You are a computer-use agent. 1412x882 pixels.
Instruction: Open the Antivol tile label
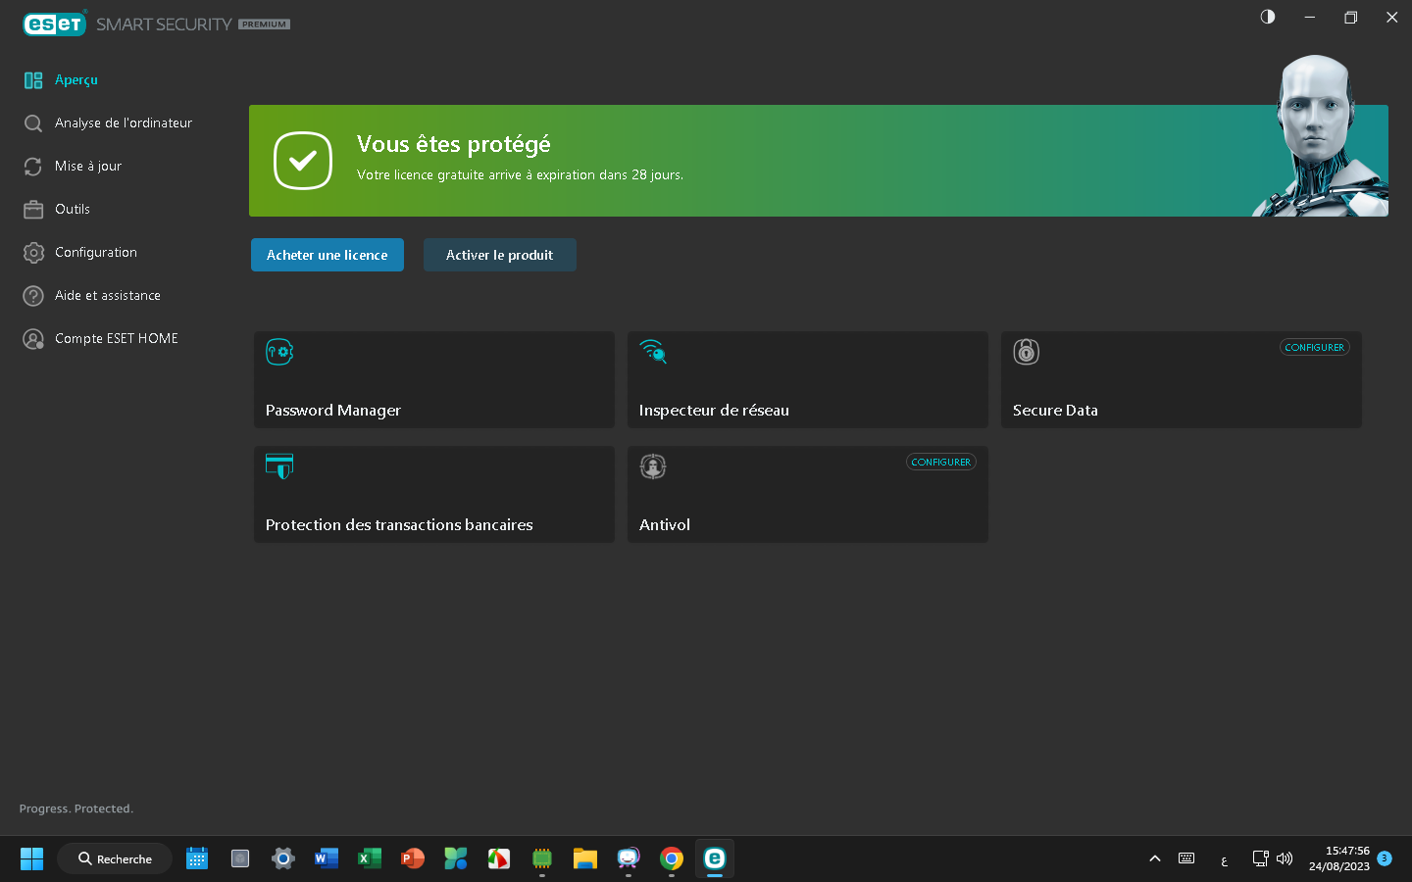[665, 525]
